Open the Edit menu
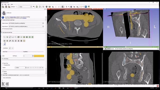This screenshot has width=160, height=90. [5, 4]
